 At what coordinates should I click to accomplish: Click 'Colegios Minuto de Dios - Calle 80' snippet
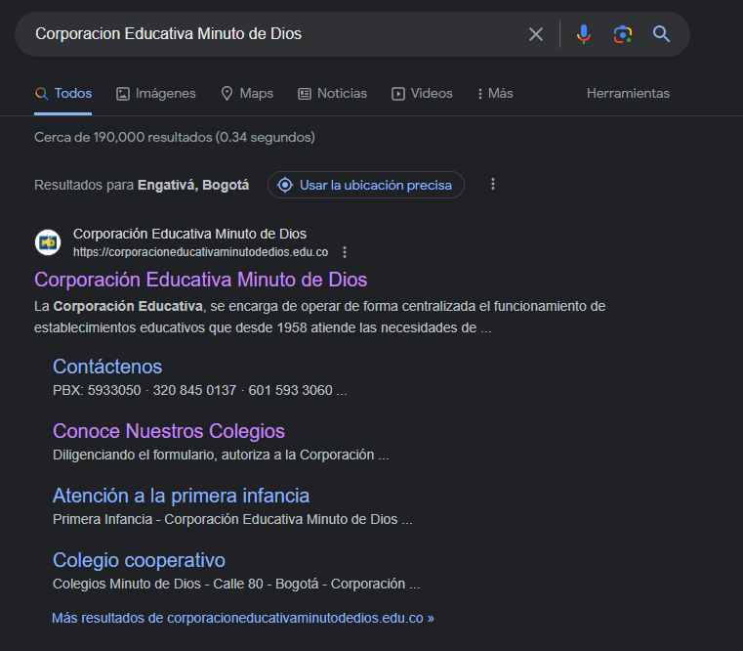236,585
